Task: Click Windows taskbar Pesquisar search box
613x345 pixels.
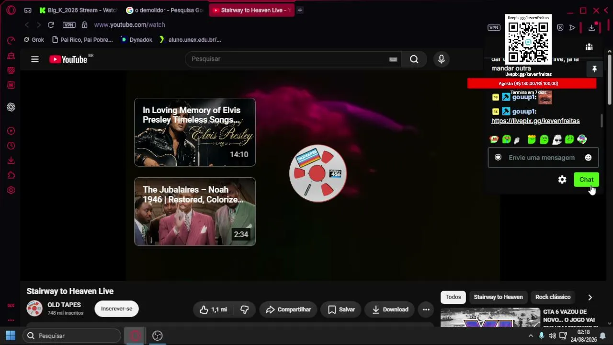Action: tap(72, 336)
